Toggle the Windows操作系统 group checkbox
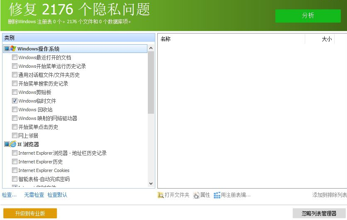This screenshot has height=220, width=347. [7, 48]
